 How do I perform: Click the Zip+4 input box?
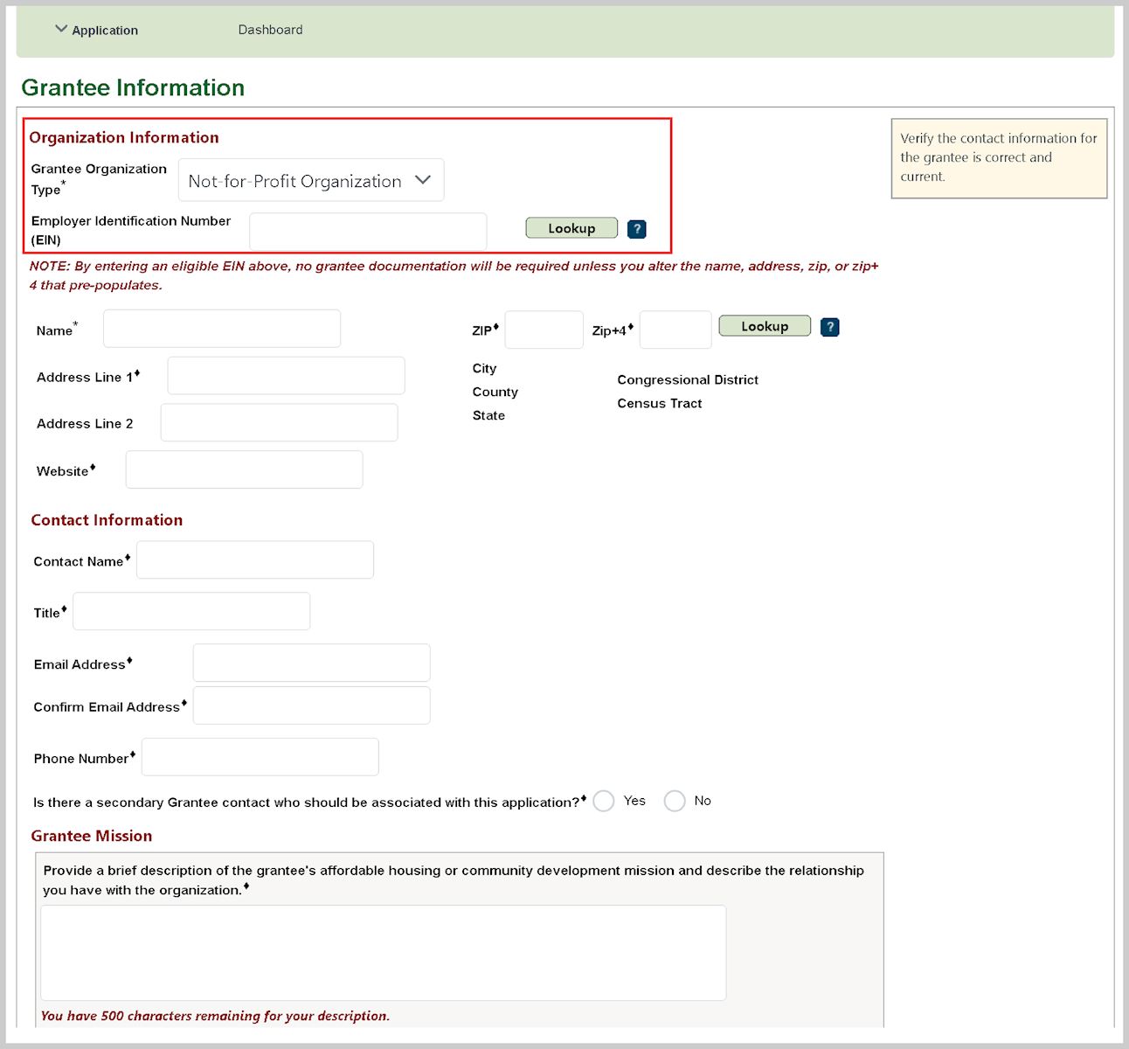coord(675,330)
